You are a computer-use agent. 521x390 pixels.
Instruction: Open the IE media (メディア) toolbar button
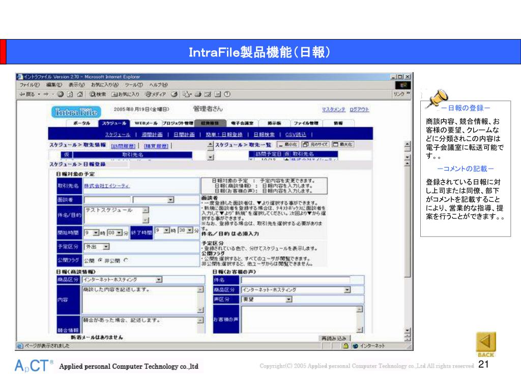(x=156, y=94)
